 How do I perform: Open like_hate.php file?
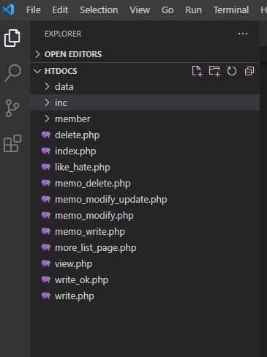coord(83,168)
